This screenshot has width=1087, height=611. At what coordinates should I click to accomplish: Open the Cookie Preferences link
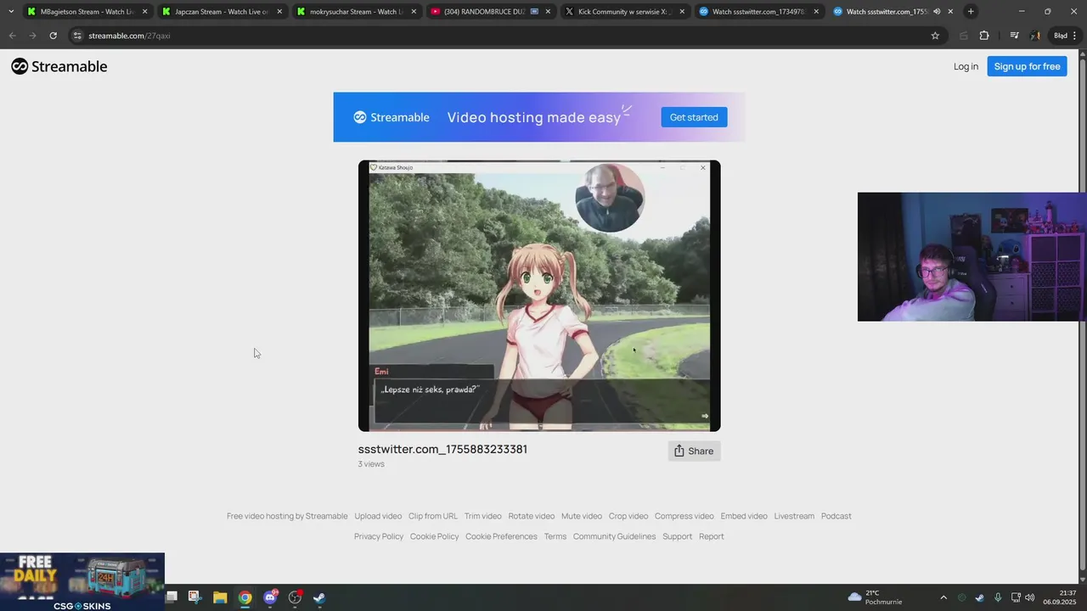click(501, 536)
